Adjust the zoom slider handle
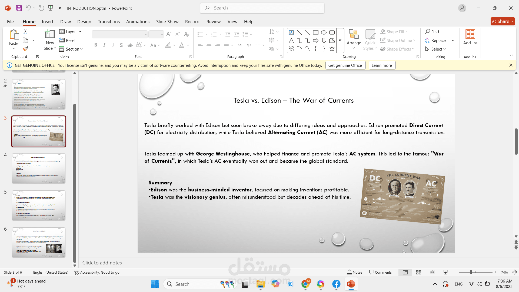 (x=471, y=272)
